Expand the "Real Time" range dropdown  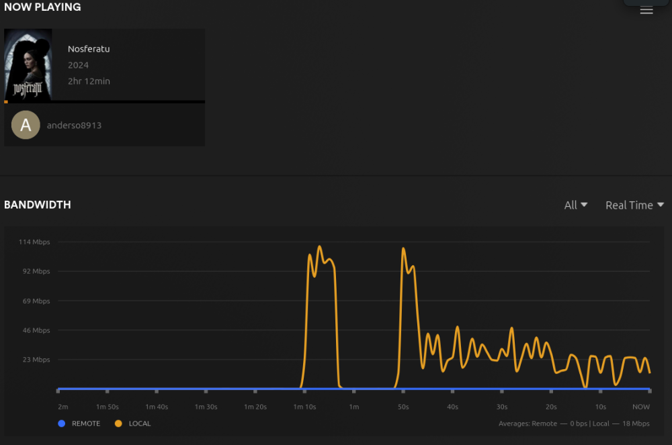629,205
